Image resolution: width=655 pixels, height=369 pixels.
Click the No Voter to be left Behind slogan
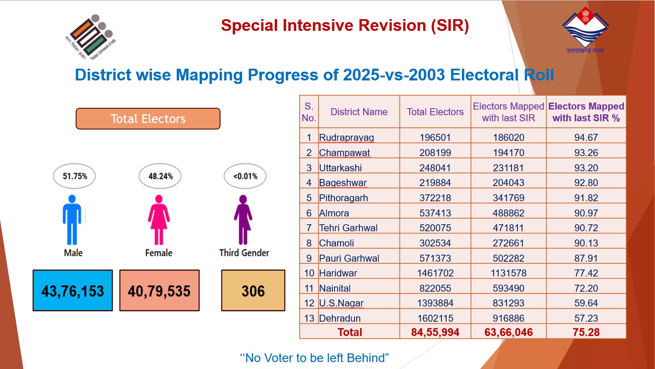[314, 358]
